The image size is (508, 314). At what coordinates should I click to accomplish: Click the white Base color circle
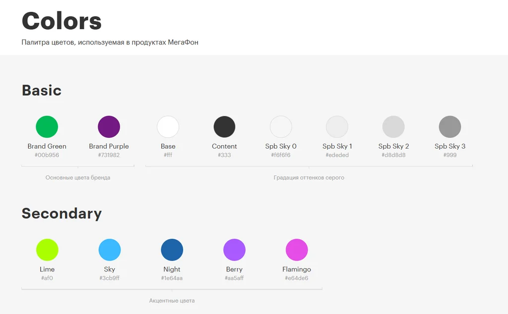[x=168, y=127]
